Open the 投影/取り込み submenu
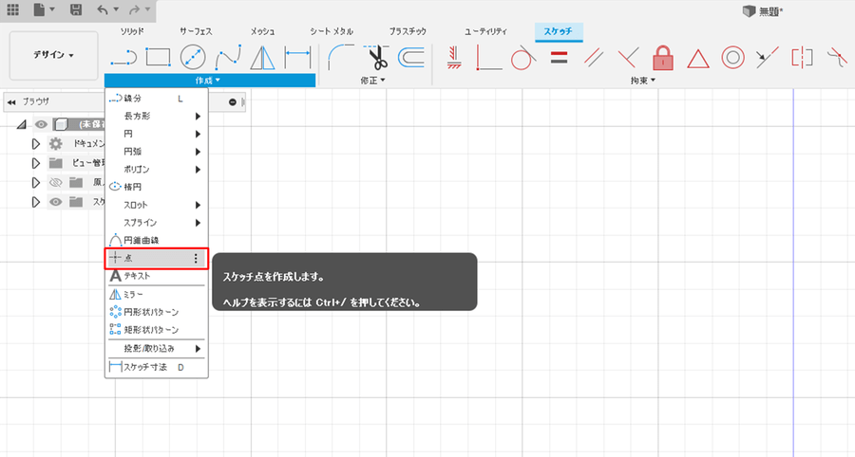This screenshot has height=457, width=855. [156, 348]
